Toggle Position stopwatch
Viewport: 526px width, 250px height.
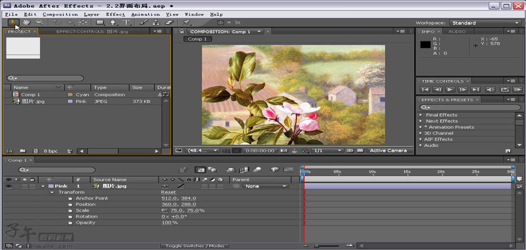(70, 204)
